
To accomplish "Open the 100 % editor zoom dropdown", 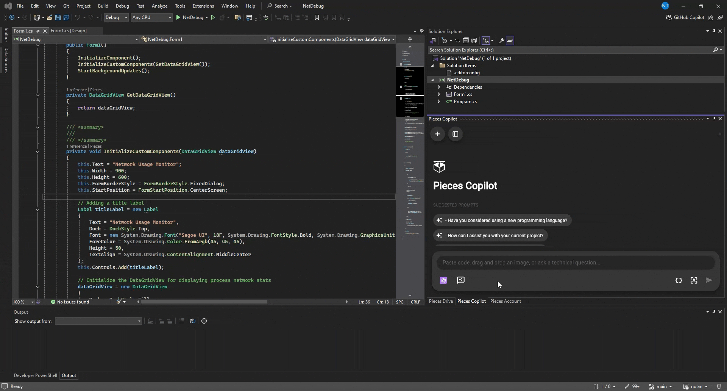I will (x=23, y=302).
